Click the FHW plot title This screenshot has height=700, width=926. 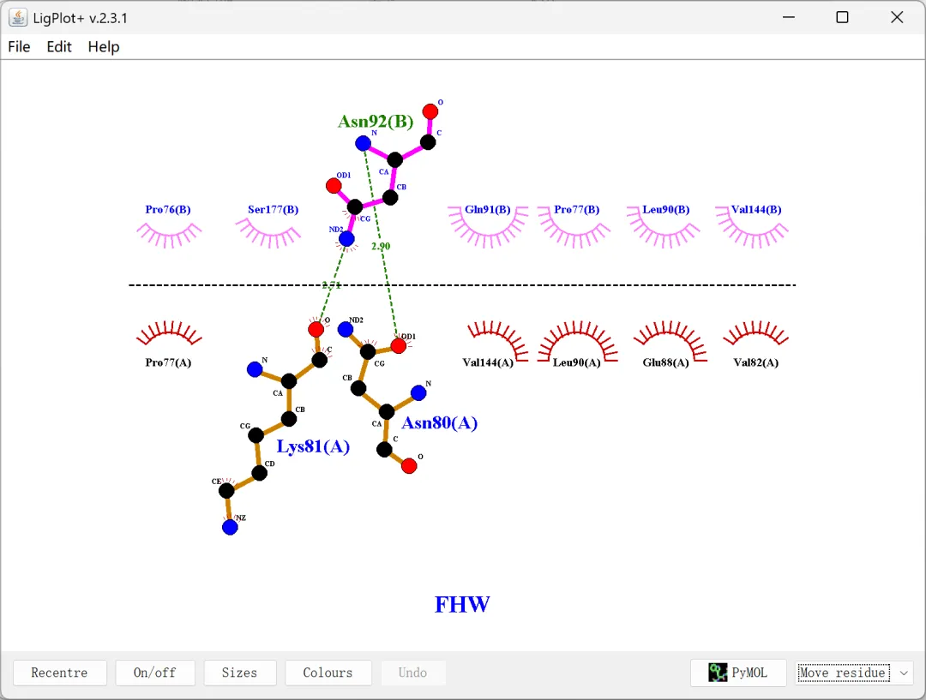(462, 604)
